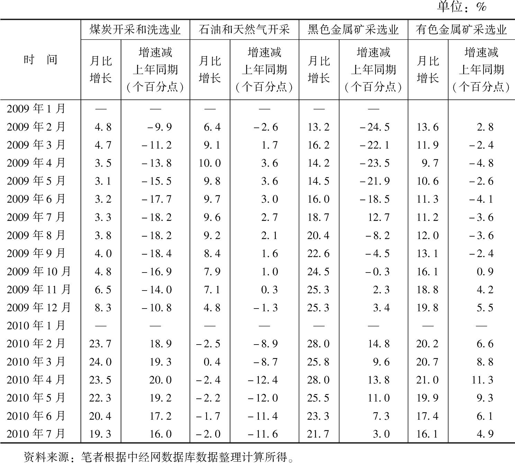Select the 煤炭开采和洗选业 header cell
This screenshot has height=463, width=515.
(x=135, y=30)
